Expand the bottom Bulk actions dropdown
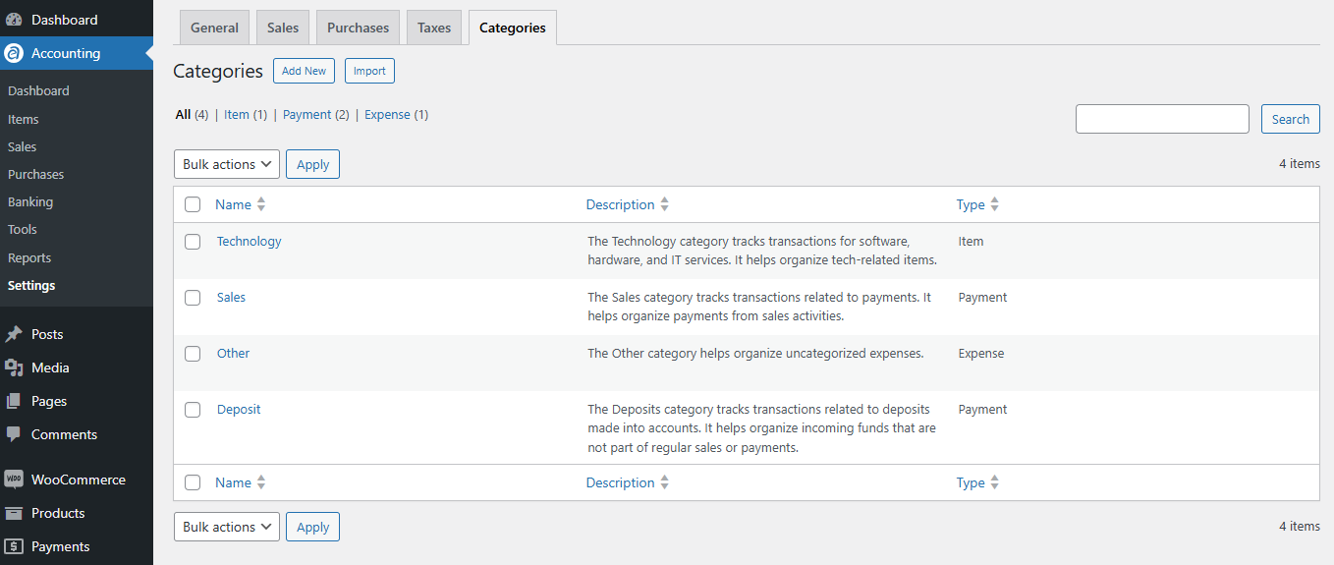Screen dimensions: 1334x565 pos(227,527)
